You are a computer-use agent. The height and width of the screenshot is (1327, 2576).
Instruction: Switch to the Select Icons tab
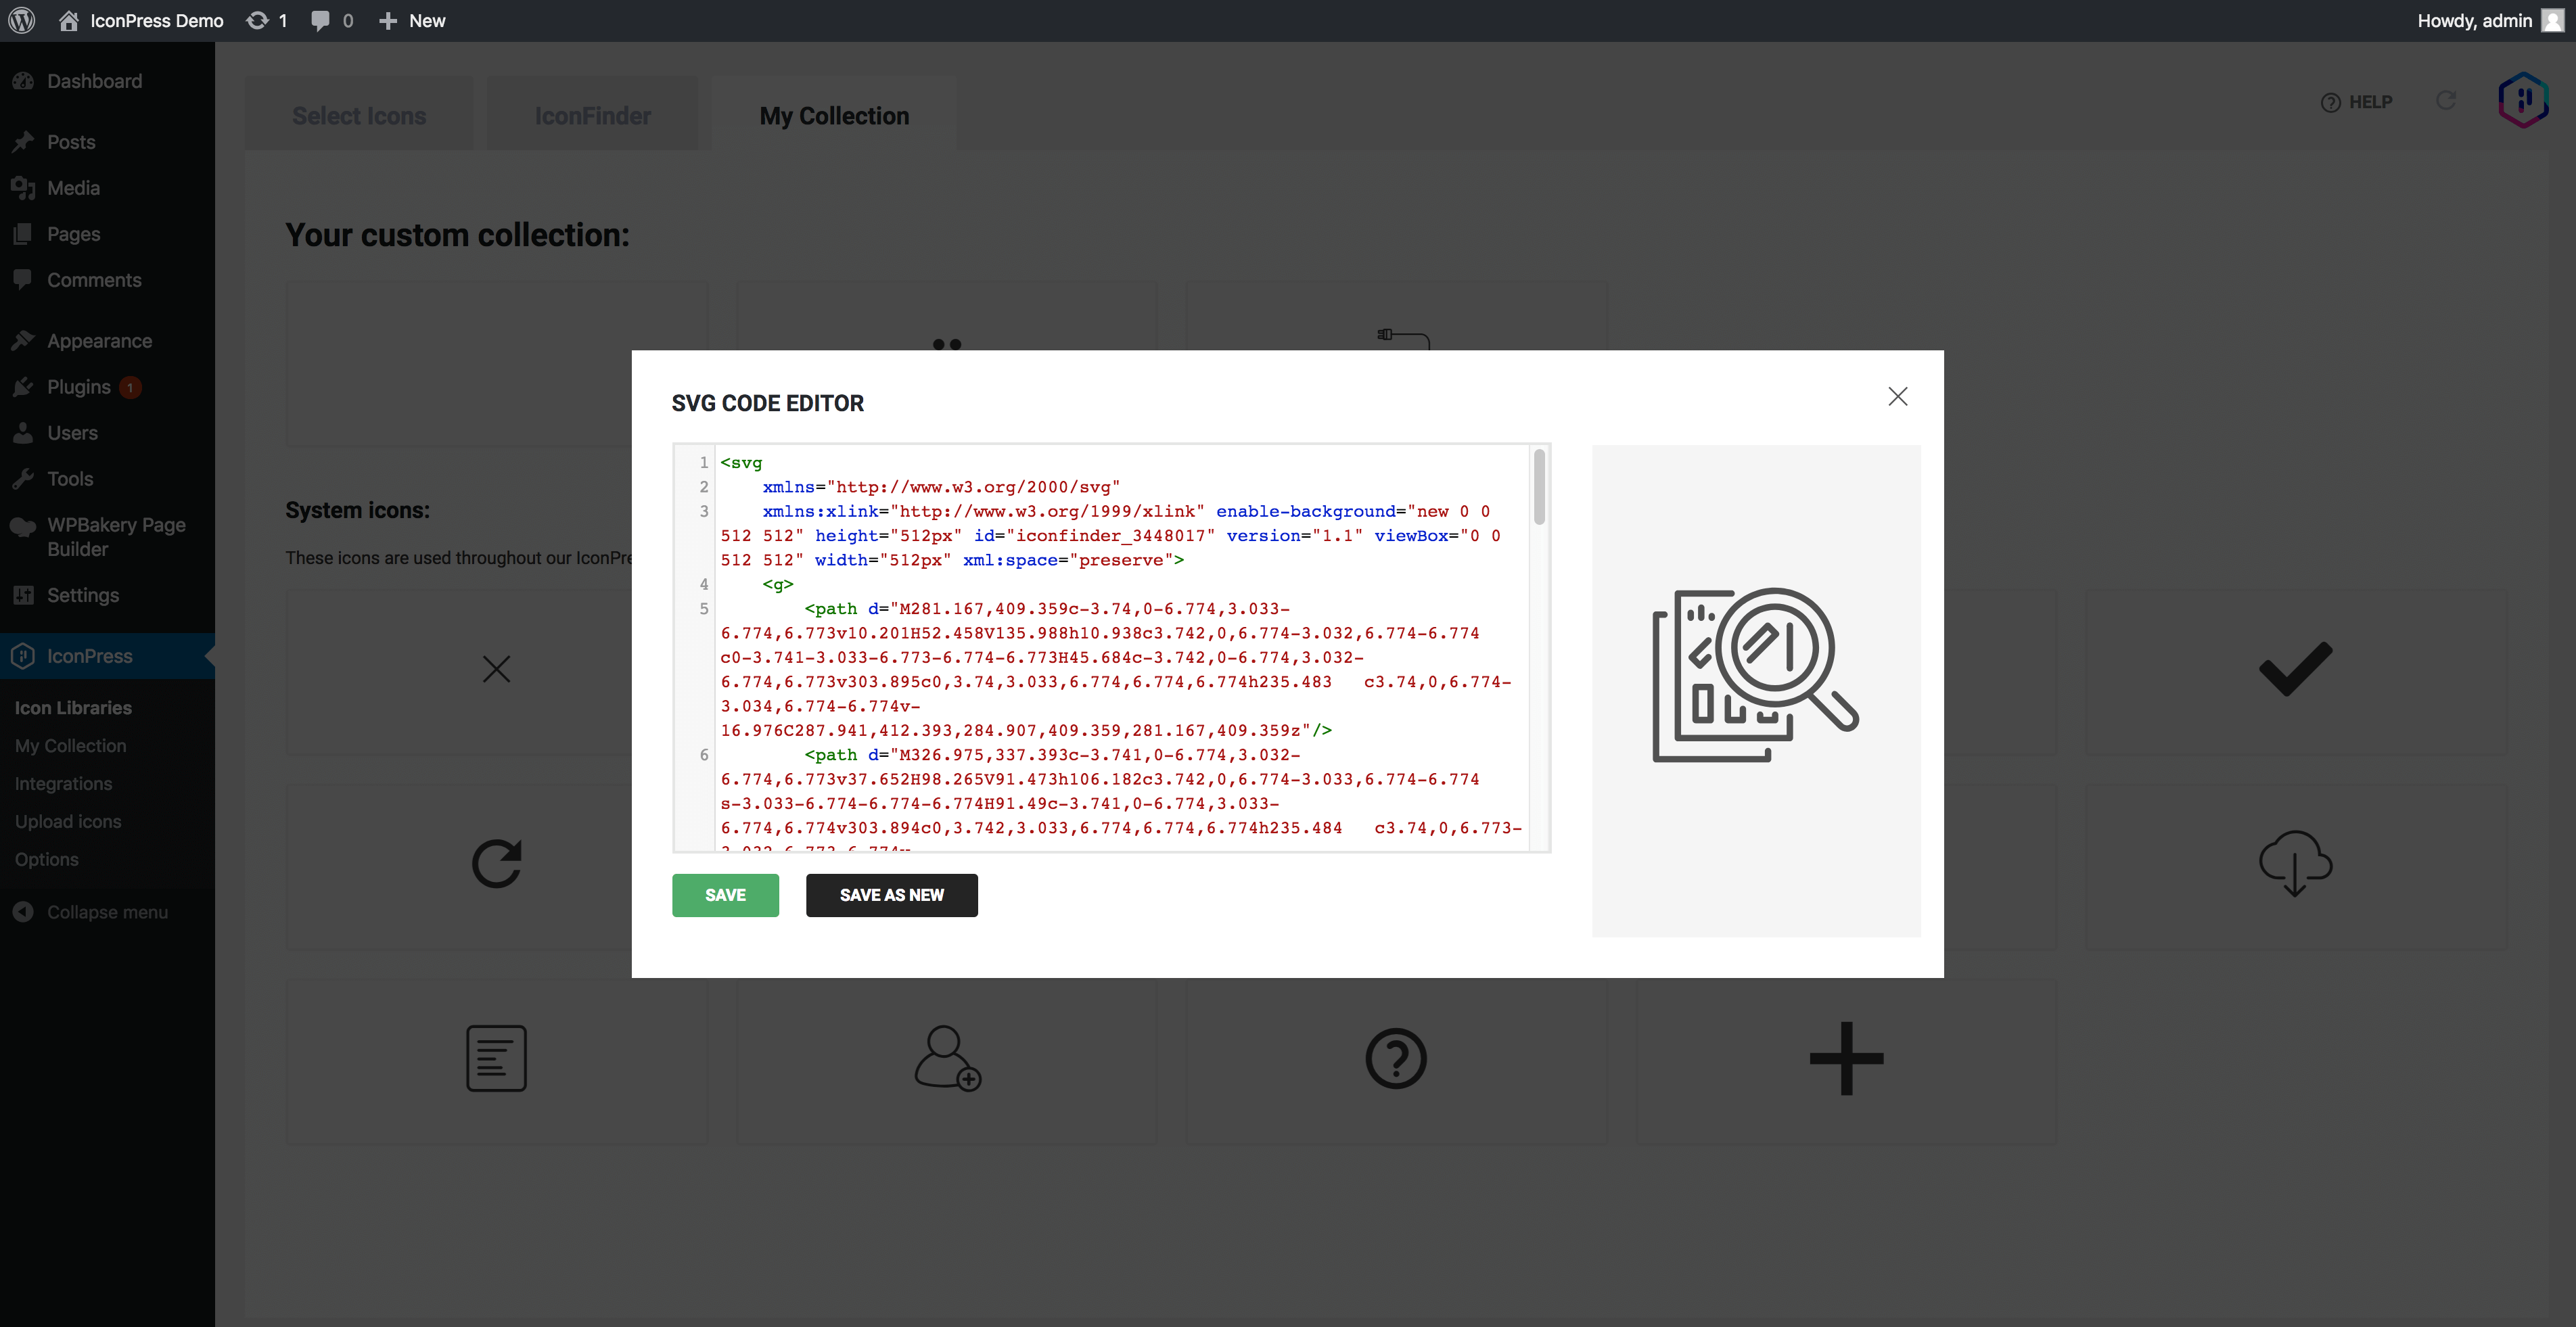click(x=359, y=116)
